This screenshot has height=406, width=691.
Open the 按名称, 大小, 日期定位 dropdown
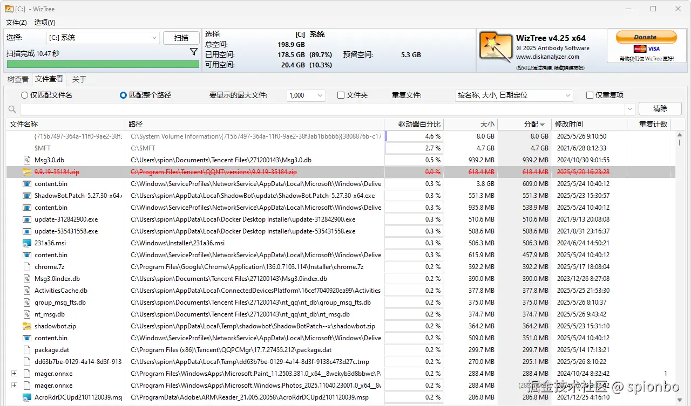click(514, 95)
